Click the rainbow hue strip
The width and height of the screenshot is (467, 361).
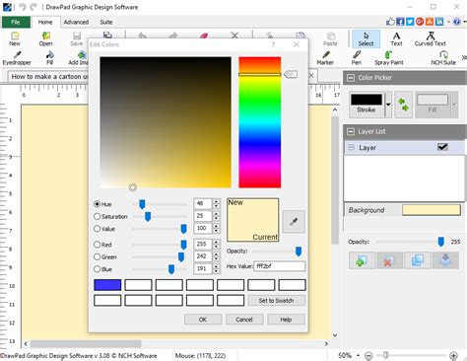[x=260, y=122]
